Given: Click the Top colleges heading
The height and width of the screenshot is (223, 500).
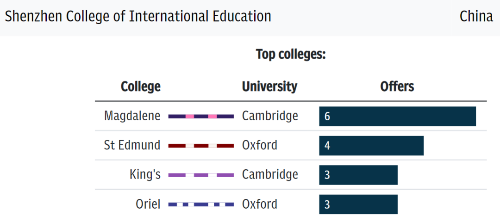Looking at the screenshot, I should (x=291, y=55).
